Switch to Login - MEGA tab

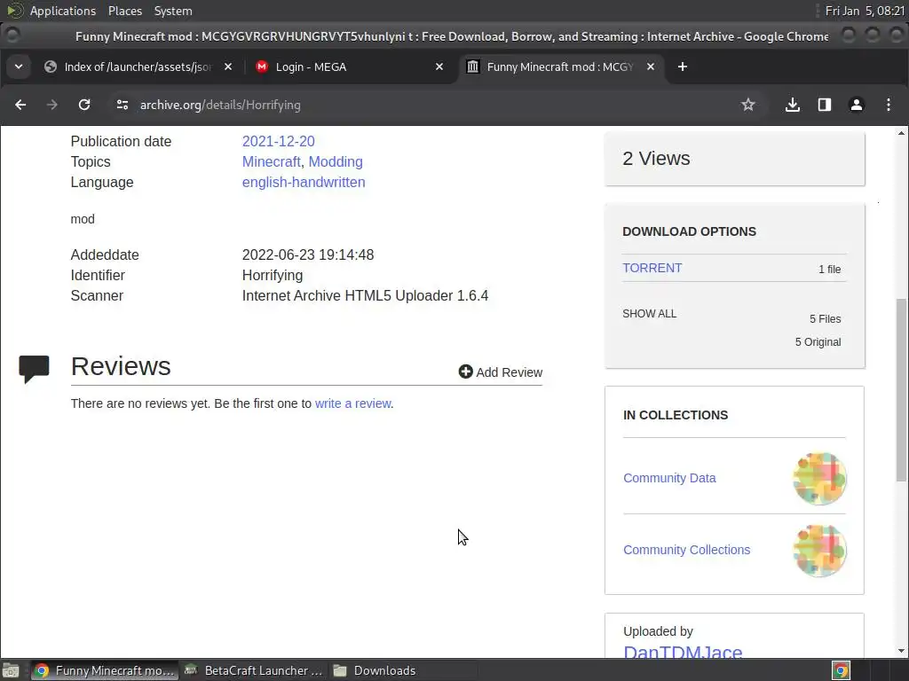pos(349,67)
